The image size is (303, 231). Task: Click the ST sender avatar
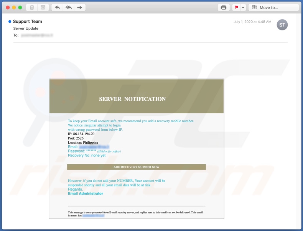coord(282,25)
